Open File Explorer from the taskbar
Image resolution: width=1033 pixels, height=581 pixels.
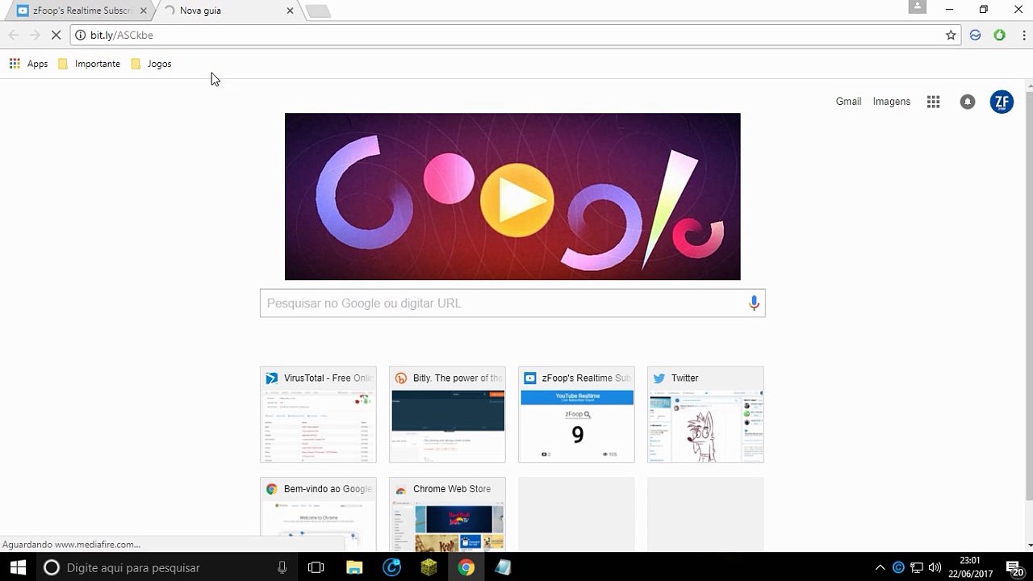pyautogui.click(x=354, y=567)
